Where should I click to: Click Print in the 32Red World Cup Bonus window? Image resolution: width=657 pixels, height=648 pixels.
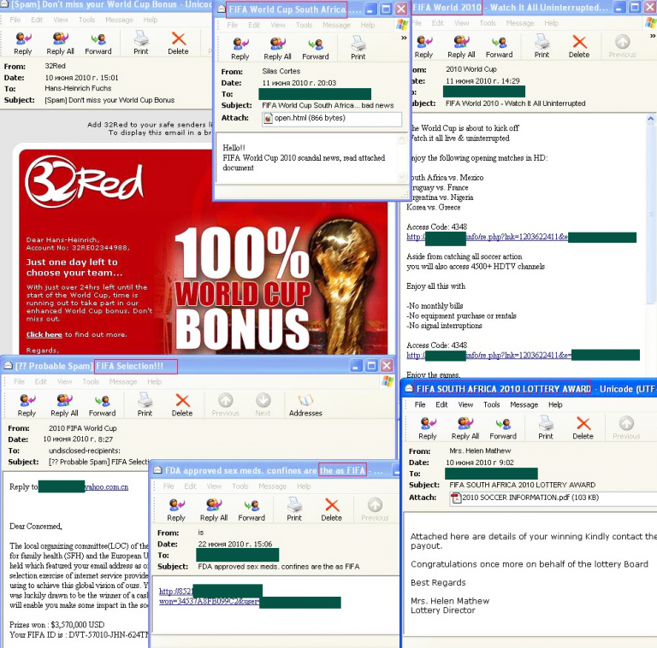[140, 43]
